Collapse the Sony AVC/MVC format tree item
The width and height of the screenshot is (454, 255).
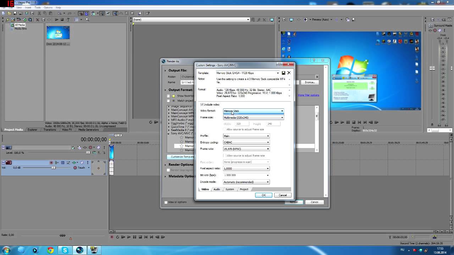tap(169, 134)
